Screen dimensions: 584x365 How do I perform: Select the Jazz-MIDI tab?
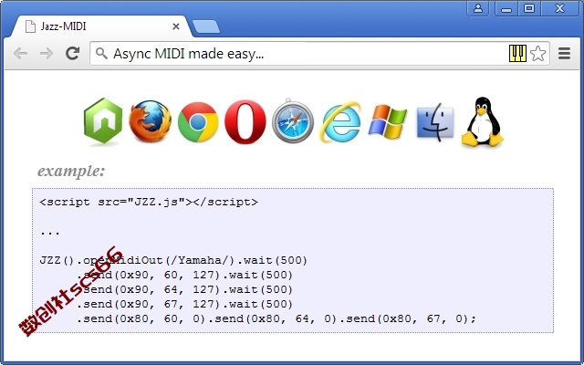coord(100,26)
